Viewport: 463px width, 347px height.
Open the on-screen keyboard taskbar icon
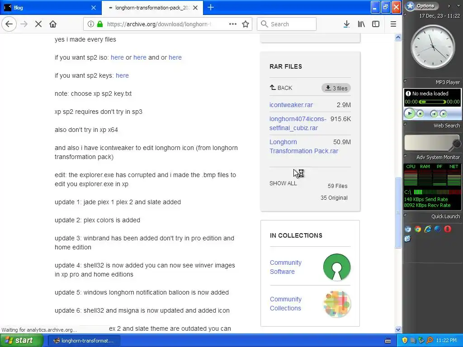coord(388,341)
